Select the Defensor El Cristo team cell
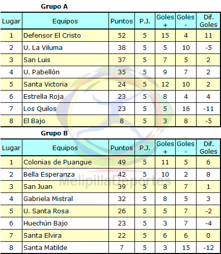This screenshot has width=221, height=254. (x=65, y=35)
